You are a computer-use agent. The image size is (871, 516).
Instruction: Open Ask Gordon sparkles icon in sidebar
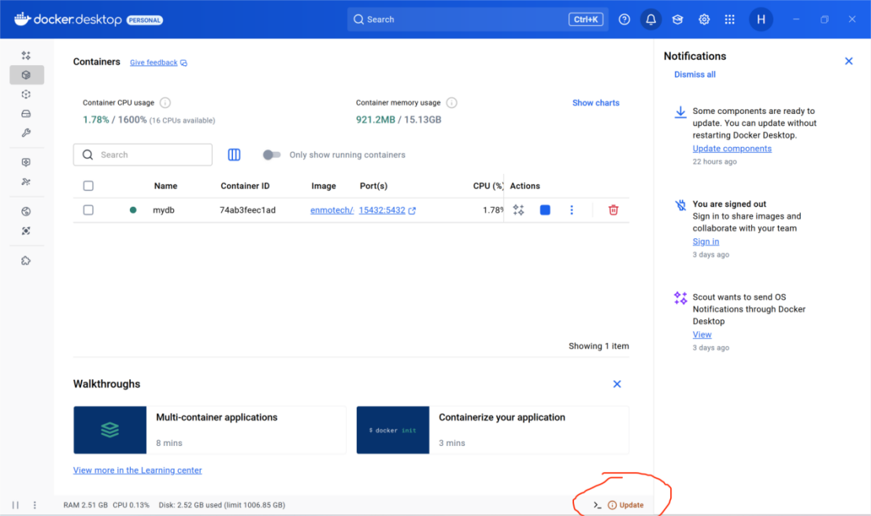pyautogui.click(x=26, y=56)
